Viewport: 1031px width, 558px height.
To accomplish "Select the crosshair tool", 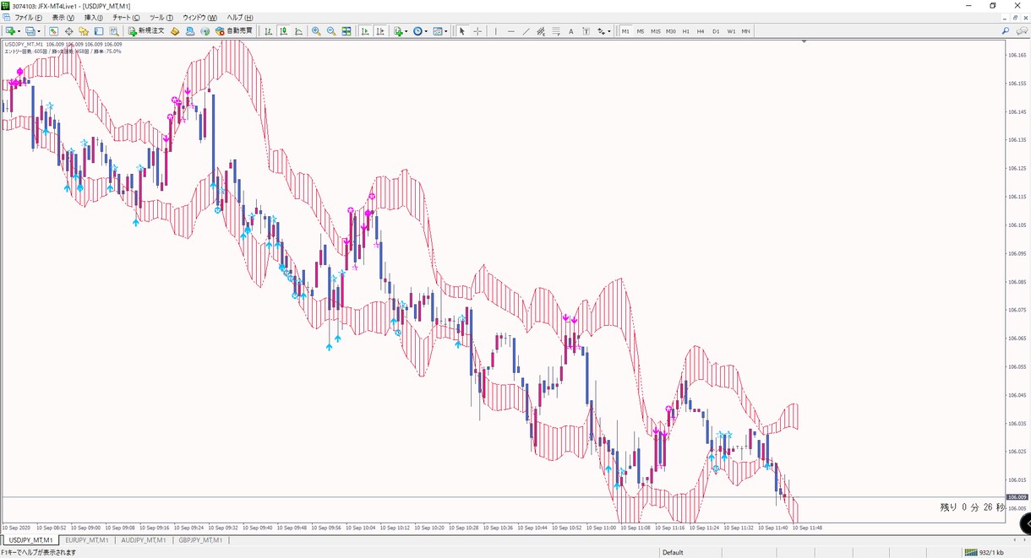I will tap(477, 31).
